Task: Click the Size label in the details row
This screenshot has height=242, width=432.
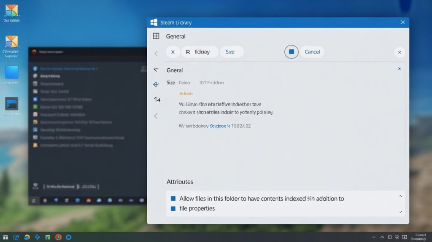Action: (x=170, y=83)
